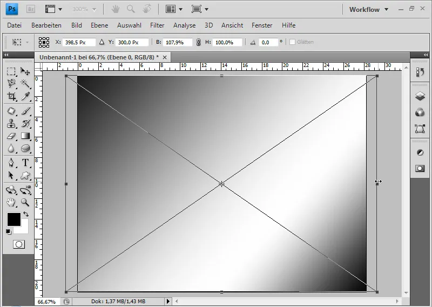Select the Path Selection tool
This screenshot has height=307, width=432.
[11, 175]
